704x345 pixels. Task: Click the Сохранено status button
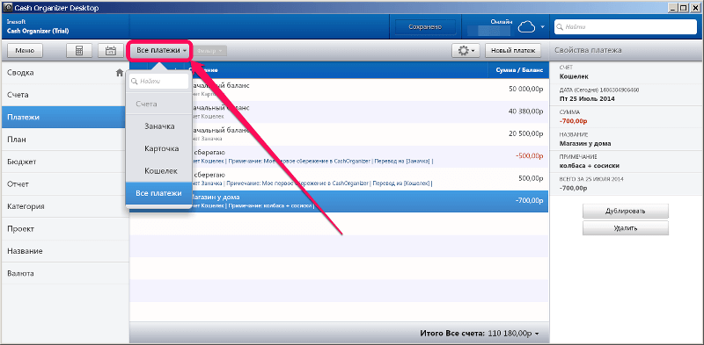(425, 27)
